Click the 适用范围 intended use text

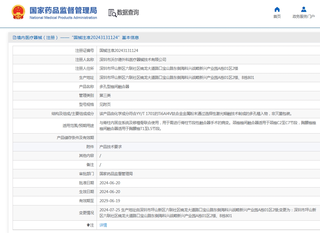pos(208,126)
